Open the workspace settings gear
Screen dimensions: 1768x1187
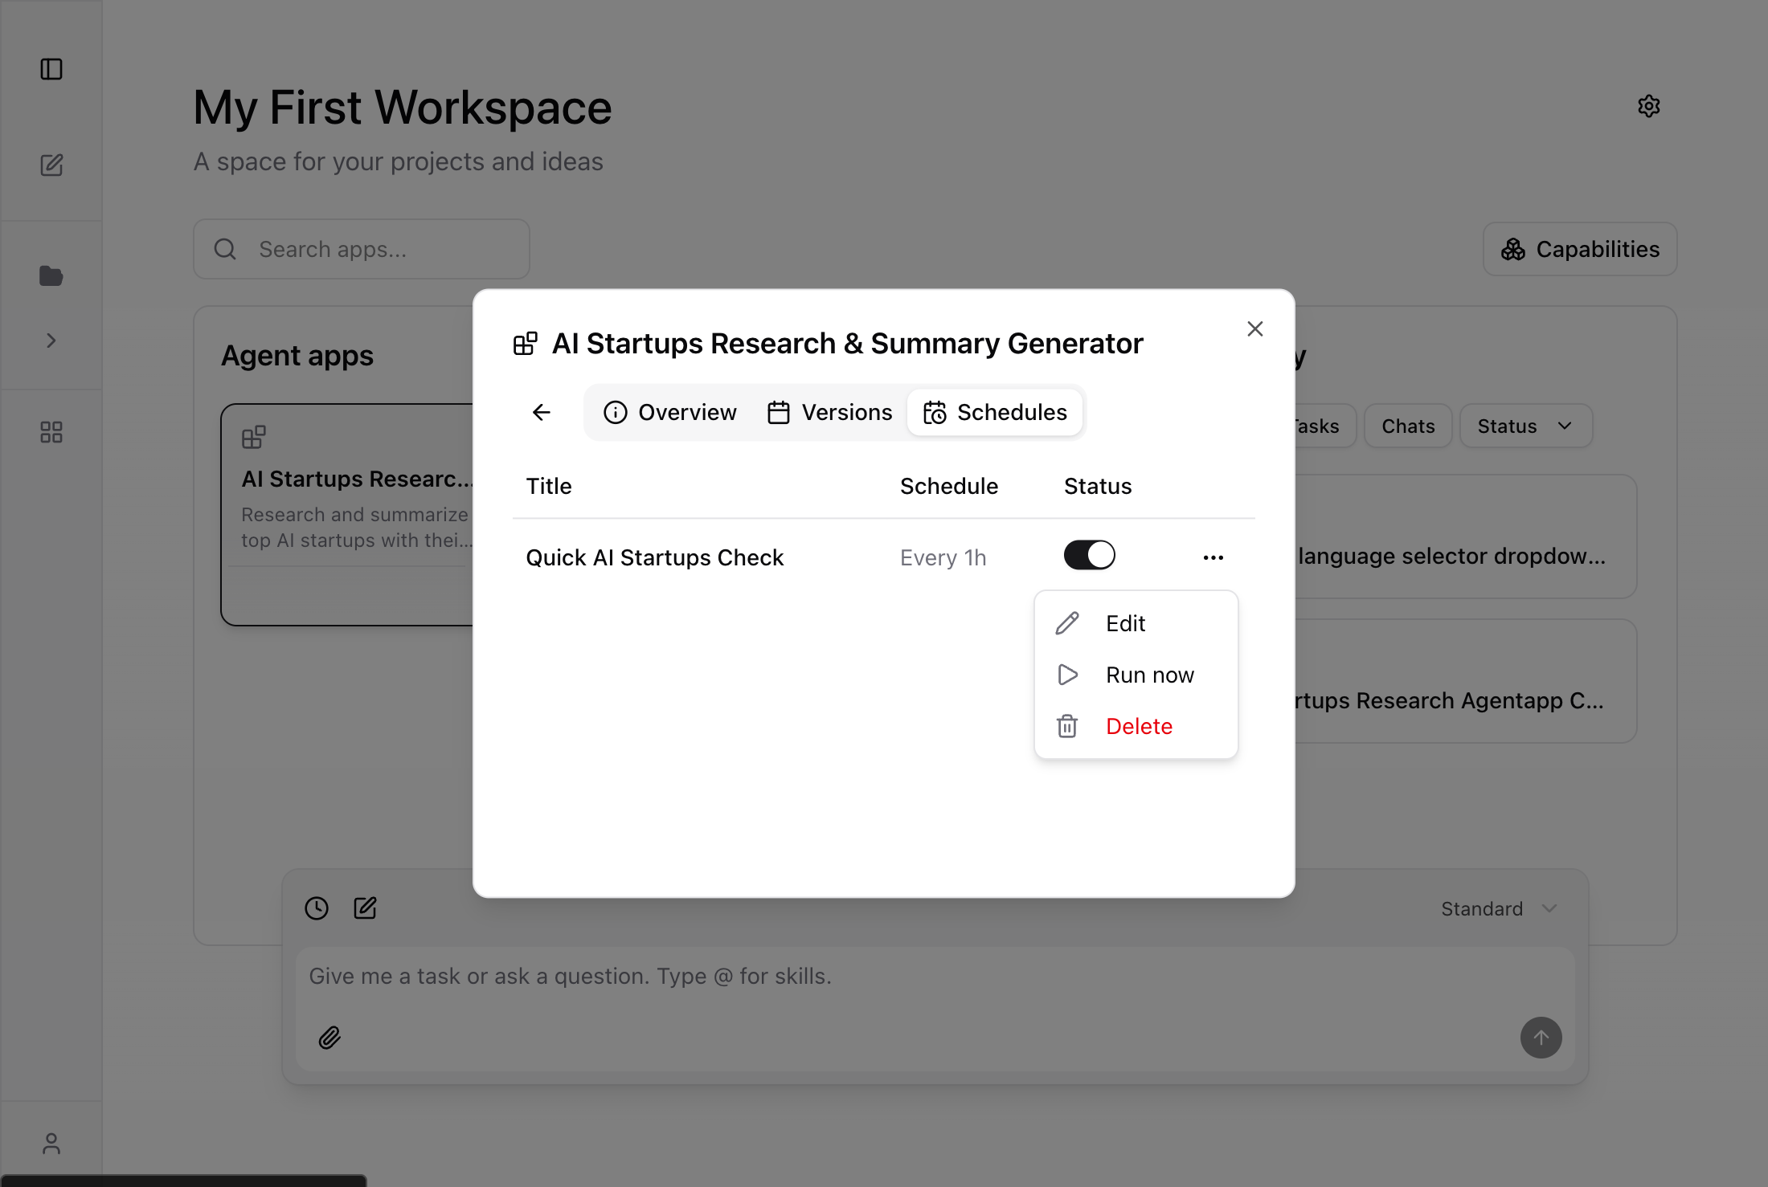[1649, 105]
